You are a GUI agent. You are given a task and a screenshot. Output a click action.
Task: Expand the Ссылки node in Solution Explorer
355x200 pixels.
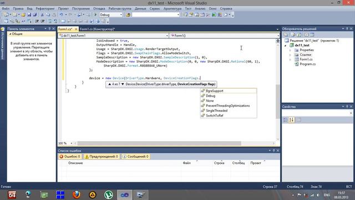point(290,55)
